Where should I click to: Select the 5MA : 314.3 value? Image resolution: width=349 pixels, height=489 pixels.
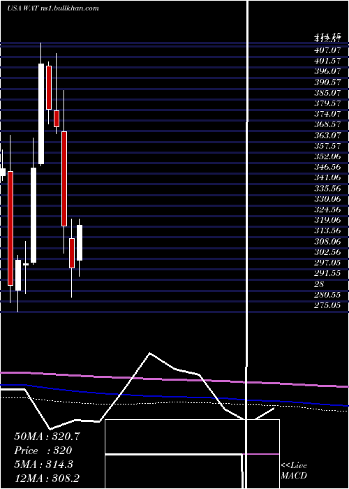(x=43, y=465)
